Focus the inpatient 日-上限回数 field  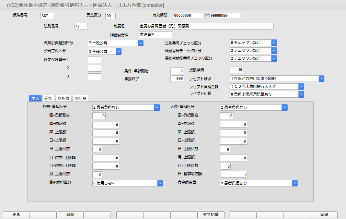[225, 149]
